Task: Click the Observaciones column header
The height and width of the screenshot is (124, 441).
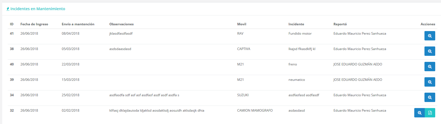Action: click(122, 24)
